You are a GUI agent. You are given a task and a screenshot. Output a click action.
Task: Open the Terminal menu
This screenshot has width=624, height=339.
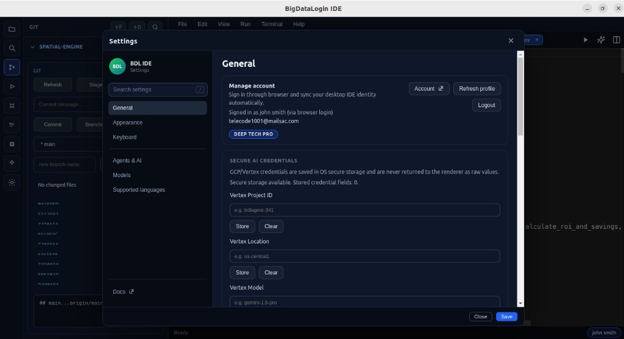click(x=272, y=24)
